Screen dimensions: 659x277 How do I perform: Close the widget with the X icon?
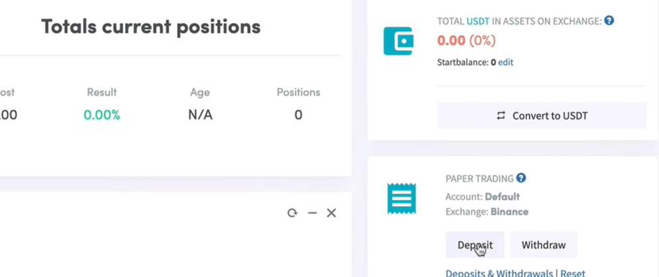coord(331,213)
